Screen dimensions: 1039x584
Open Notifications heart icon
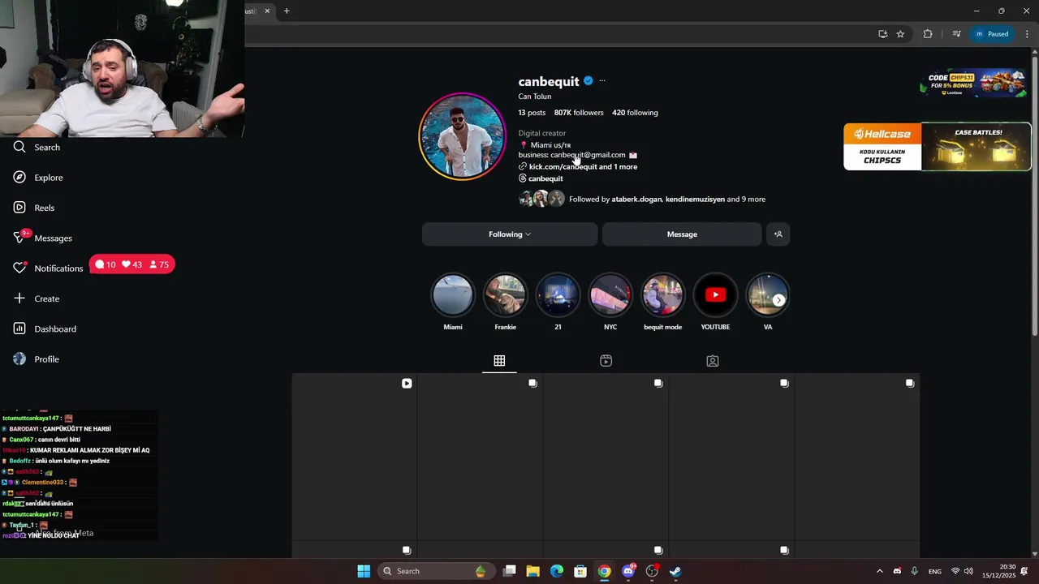(x=19, y=268)
